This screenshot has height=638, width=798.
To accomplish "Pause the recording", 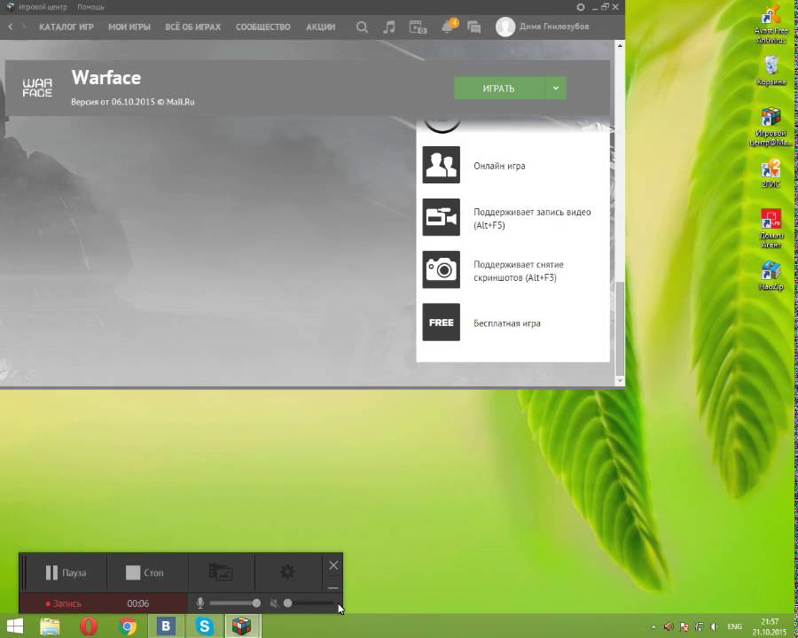I will [x=66, y=573].
